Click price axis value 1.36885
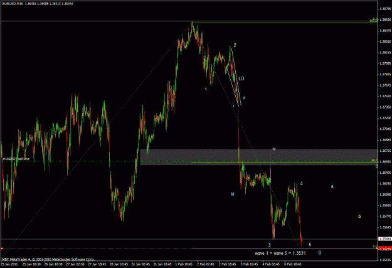 point(385,140)
